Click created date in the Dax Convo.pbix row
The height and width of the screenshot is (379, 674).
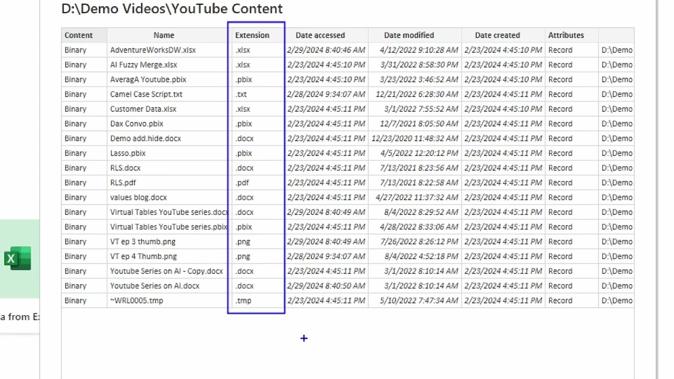click(503, 124)
